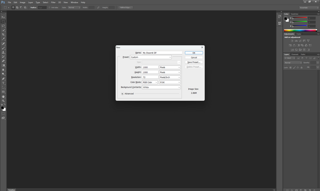Open the Background Contents dropdown
Screen dimensions: 320x191
pyautogui.click(x=161, y=87)
